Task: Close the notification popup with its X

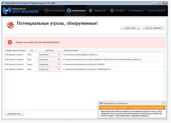Action: pos(164,103)
